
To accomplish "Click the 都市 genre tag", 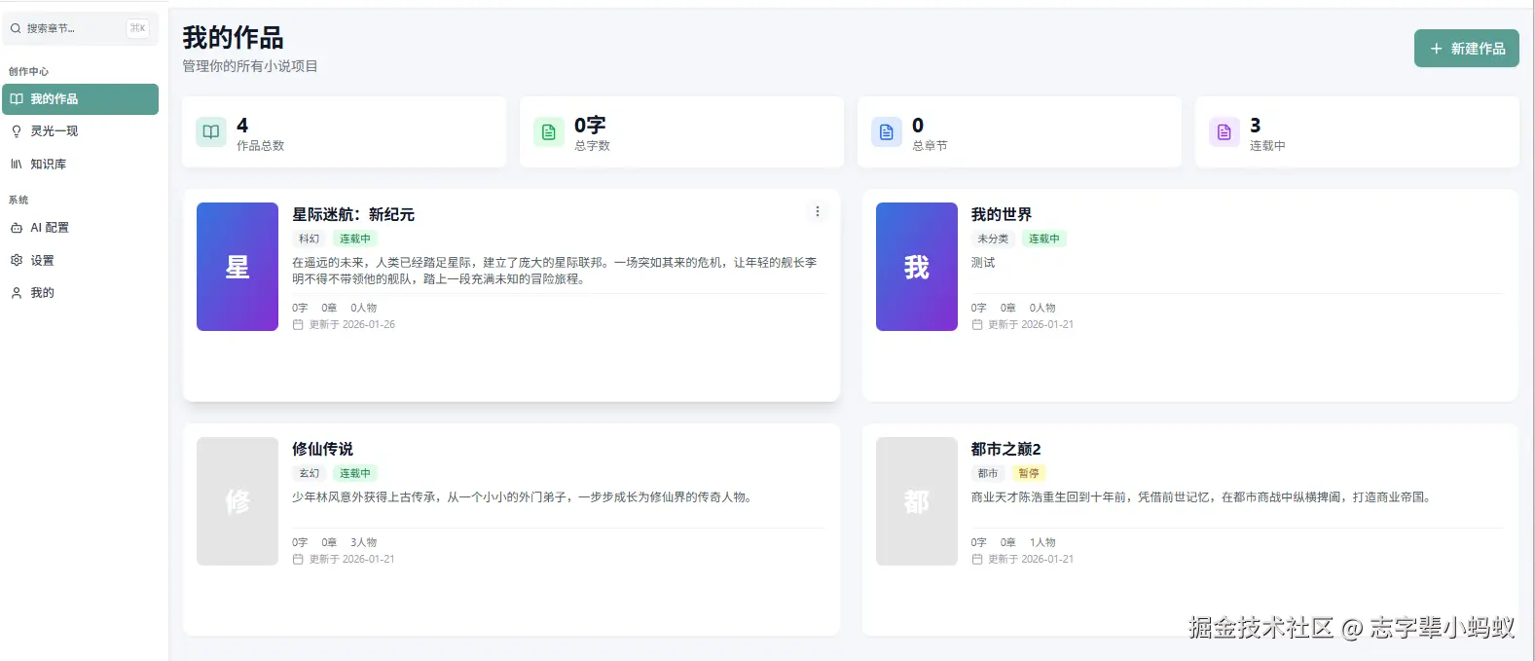I will [988, 474].
